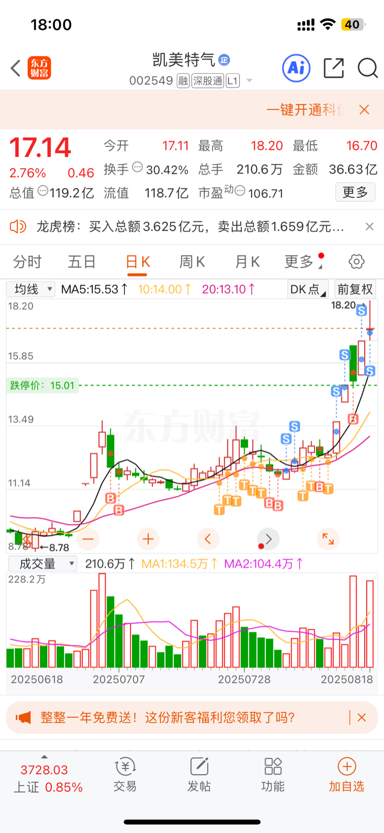Open the 交易 trade button
Viewport: 384px width, 833px height.
pyautogui.click(x=125, y=774)
